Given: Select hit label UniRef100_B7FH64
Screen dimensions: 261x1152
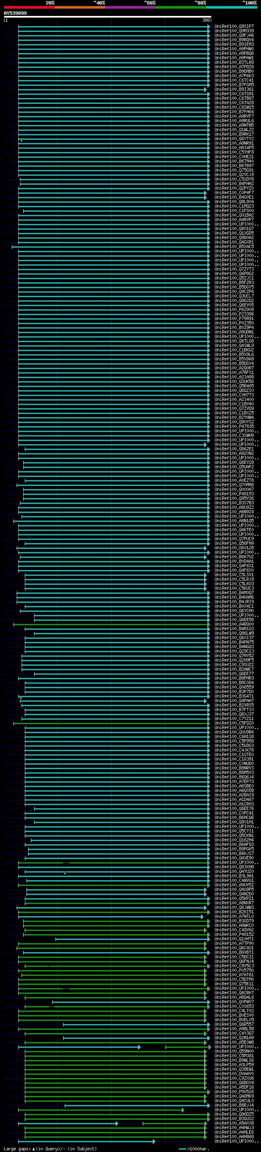Looking at the screenshot, I should pos(234,112).
